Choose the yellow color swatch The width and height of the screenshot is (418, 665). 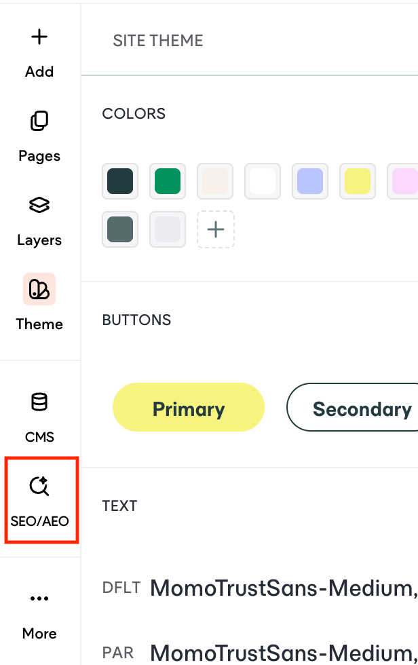pos(358,181)
